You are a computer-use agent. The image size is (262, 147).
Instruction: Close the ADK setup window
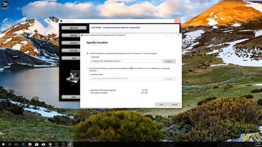tap(178, 35)
